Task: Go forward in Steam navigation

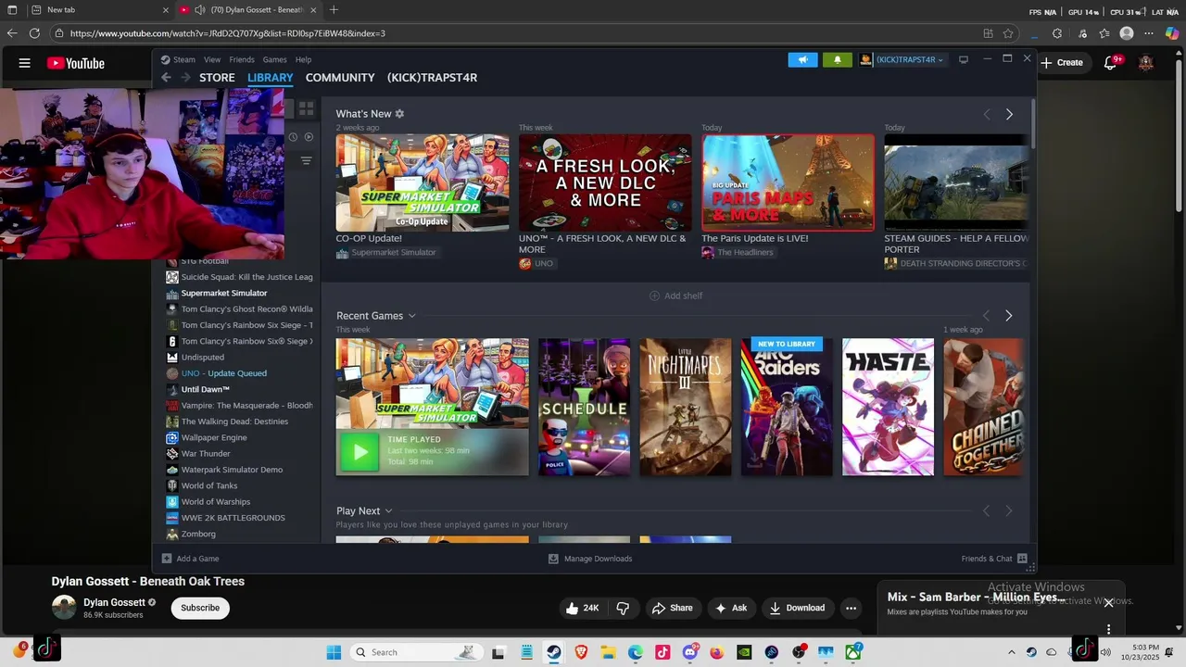Action: (186, 78)
